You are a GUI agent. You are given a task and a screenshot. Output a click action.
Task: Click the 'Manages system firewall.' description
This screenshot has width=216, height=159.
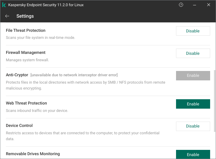tap(27, 60)
